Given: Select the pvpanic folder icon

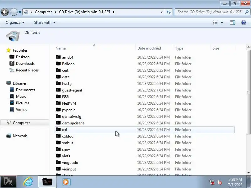Looking at the screenshot, I should pyautogui.click(x=58, y=109).
